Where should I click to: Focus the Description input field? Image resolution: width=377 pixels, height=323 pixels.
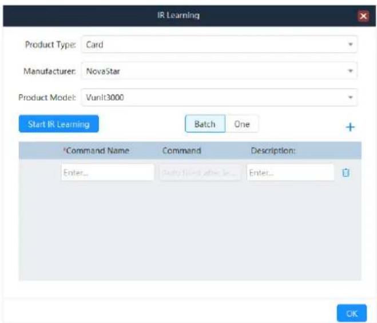click(x=291, y=172)
